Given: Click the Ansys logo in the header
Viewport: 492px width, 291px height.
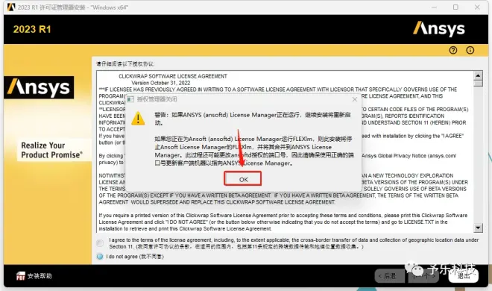Looking at the screenshot, I should click(438, 29).
